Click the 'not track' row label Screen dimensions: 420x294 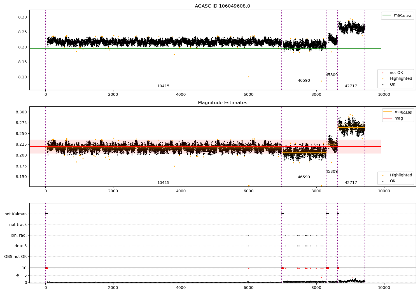pyautogui.click(x=18, y=225)
